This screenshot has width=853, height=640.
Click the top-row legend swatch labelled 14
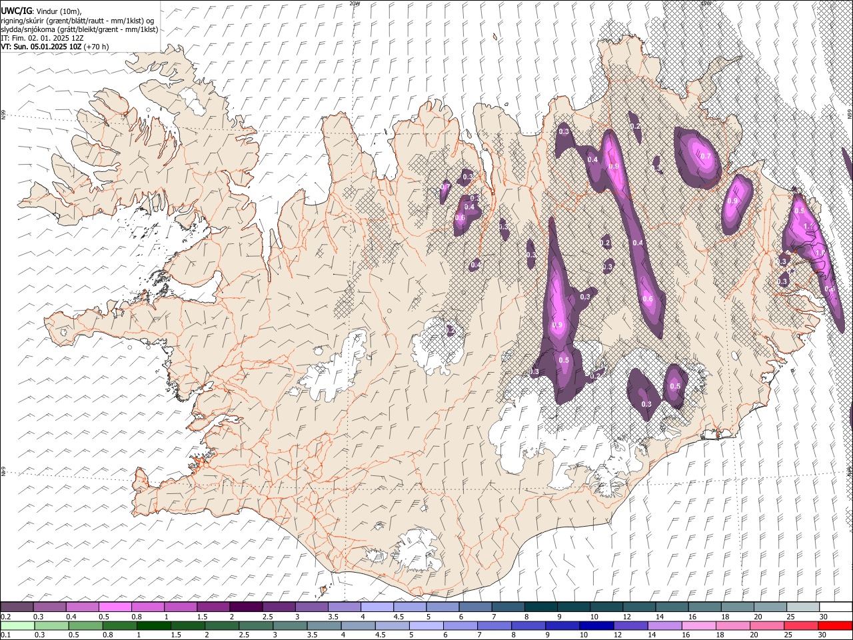[x=672, y=607]
